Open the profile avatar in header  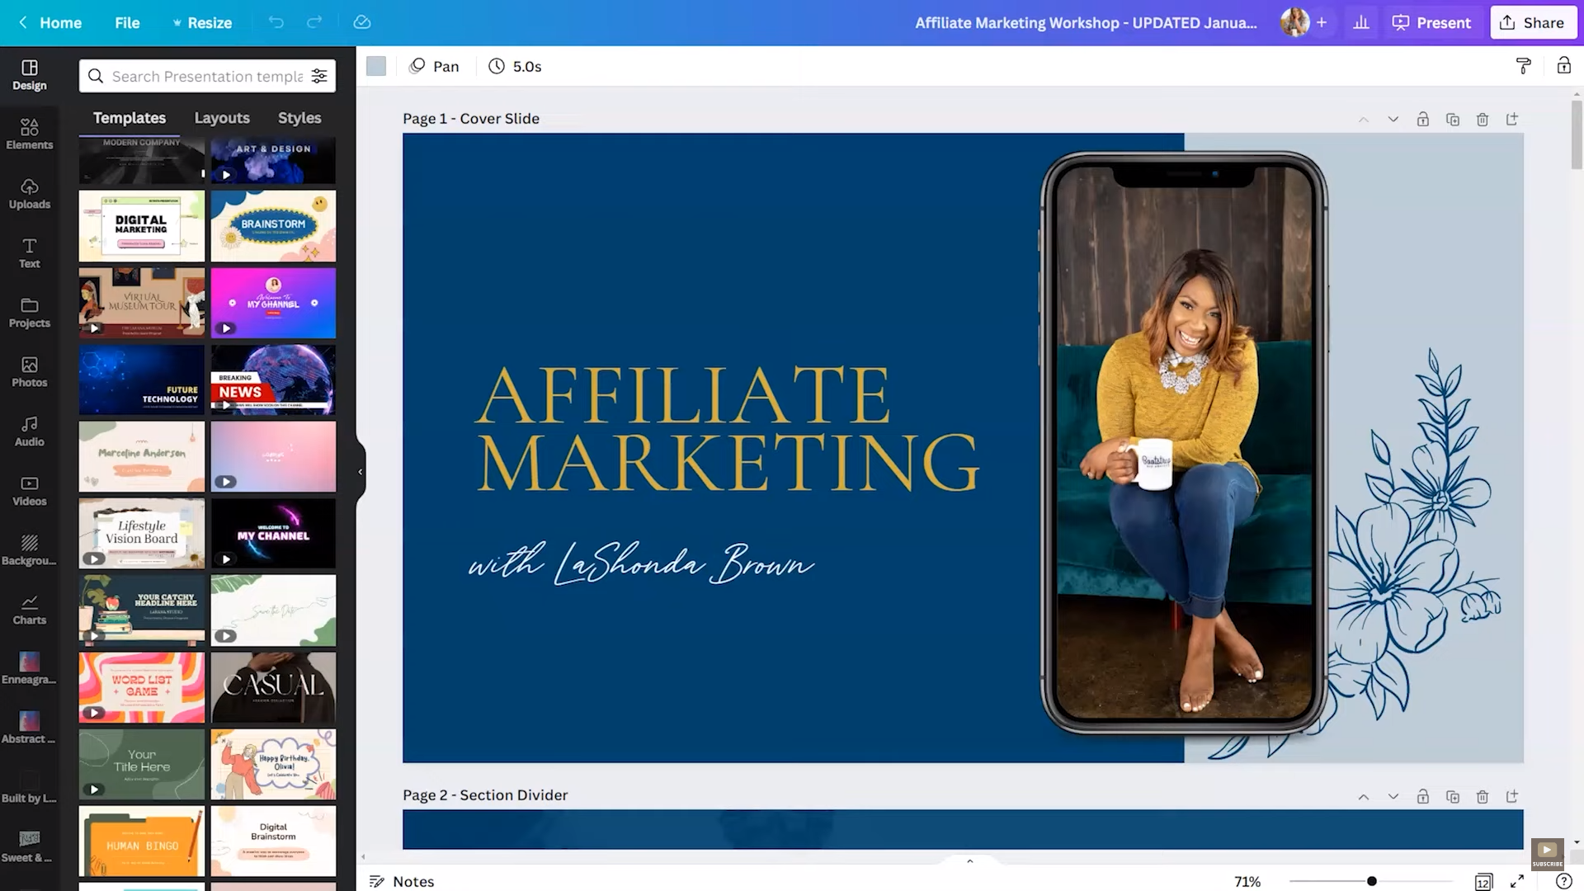1294,22
